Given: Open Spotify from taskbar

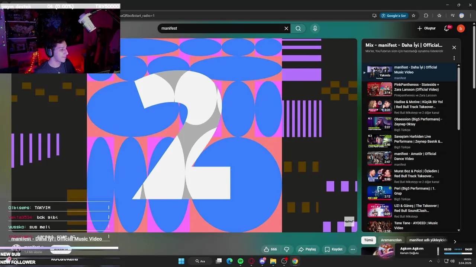Looking at the screenshot, I should 241,261.
